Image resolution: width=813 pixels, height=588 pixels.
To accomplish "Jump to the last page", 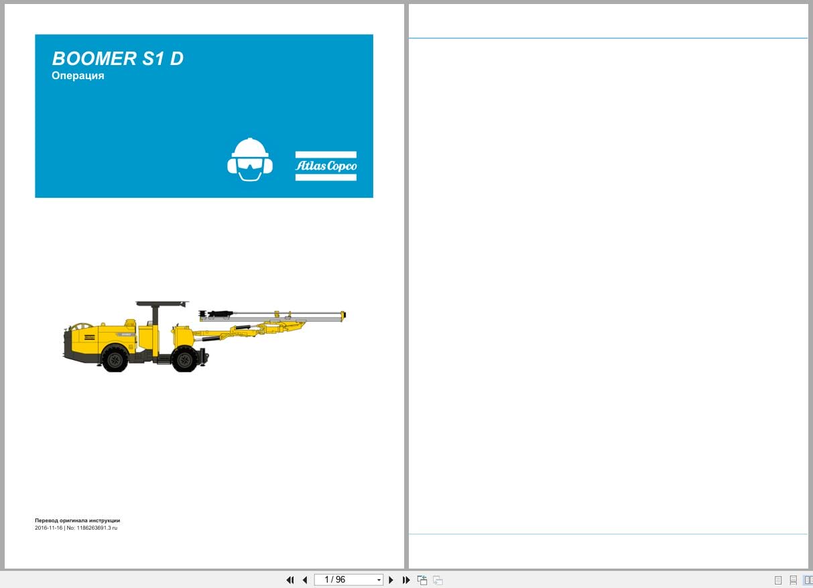I will click(406, 580).
